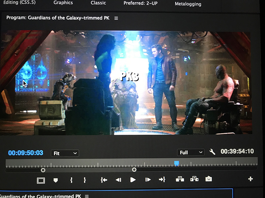Toggle the safe margins icon
The width and height of the screenshot is (265, 198).
pos(41,180)
